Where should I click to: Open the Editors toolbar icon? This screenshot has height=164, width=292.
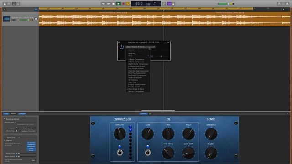tap(18, 4)
